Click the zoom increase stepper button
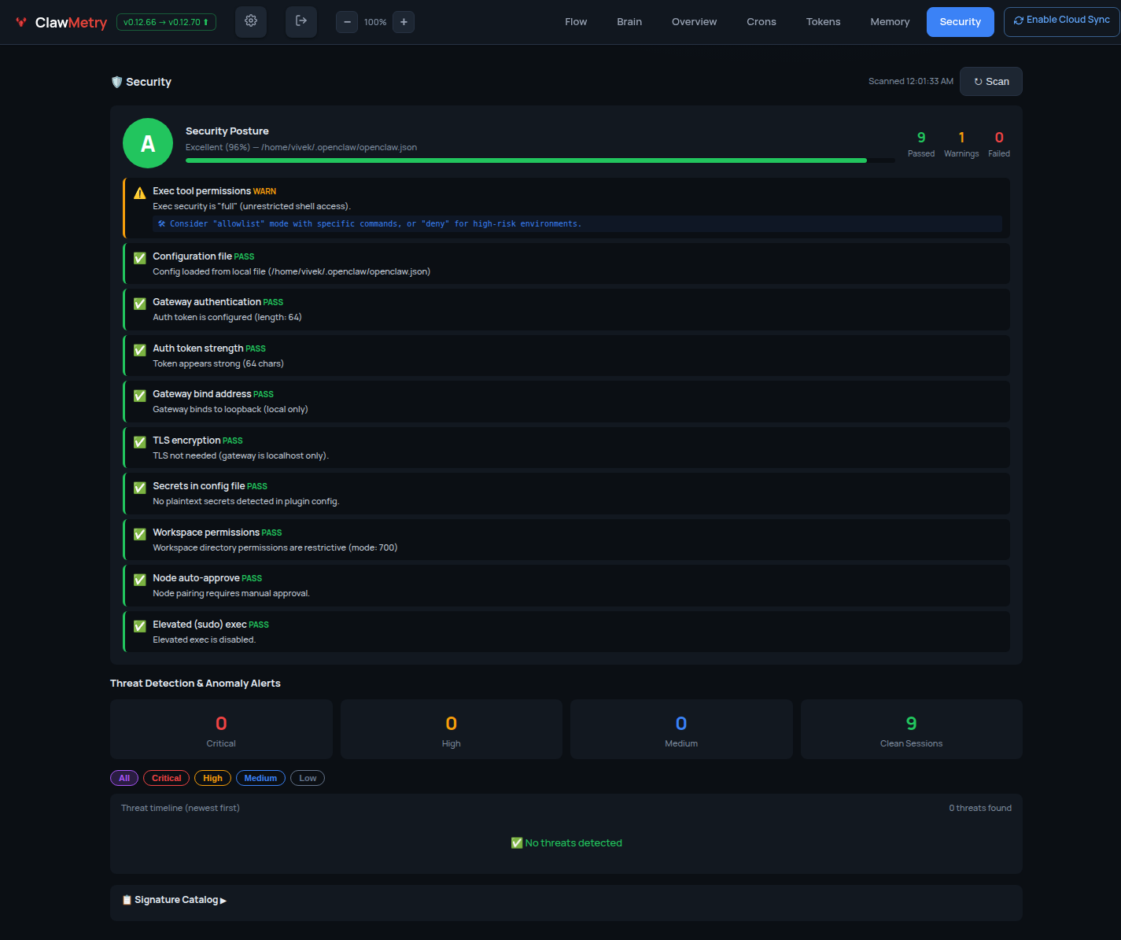This screenshot has width=1121, height=940. click(404, 21)
